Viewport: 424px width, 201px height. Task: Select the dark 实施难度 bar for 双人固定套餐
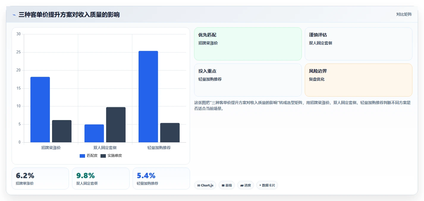pyautogui.click(x=116, y=125)
